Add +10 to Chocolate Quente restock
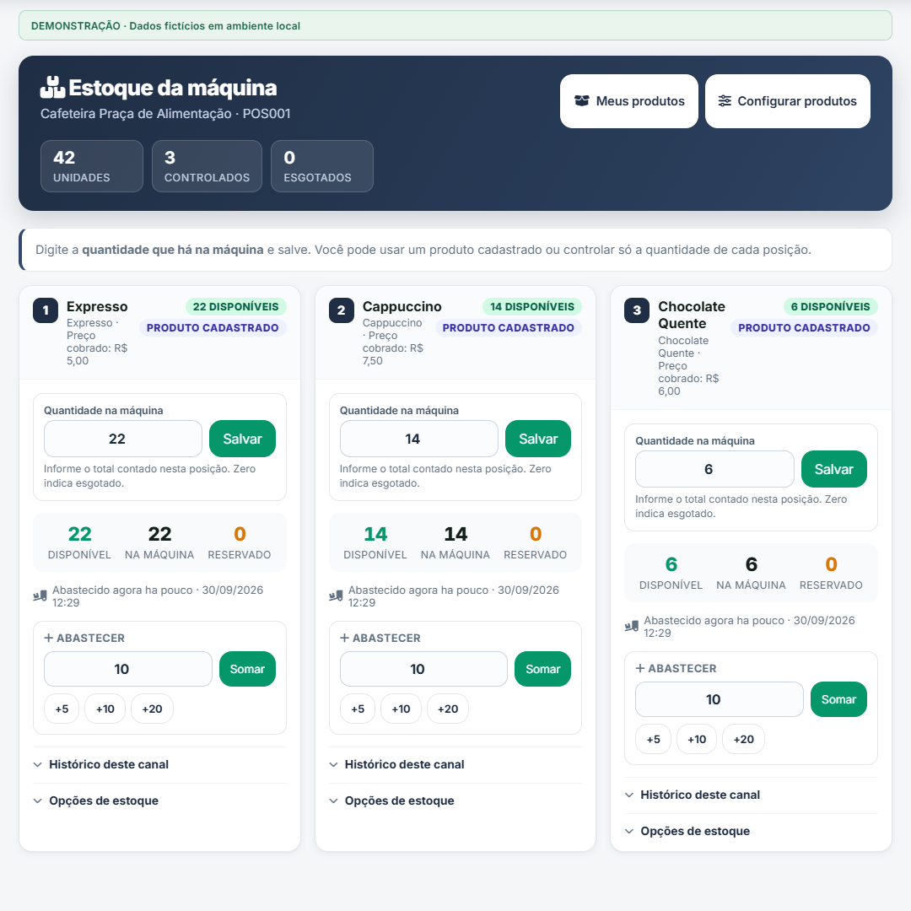Image resolution: width=911 pixels, height=911 pixels. tap(697, 739)
